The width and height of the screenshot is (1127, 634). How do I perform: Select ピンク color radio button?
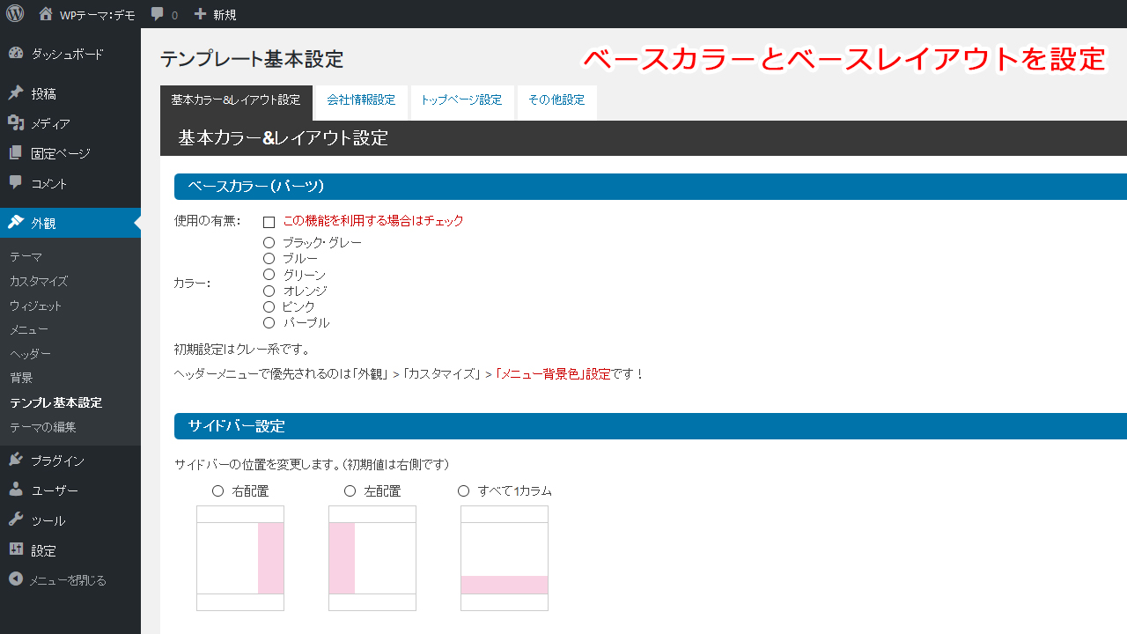pos(269,306)
